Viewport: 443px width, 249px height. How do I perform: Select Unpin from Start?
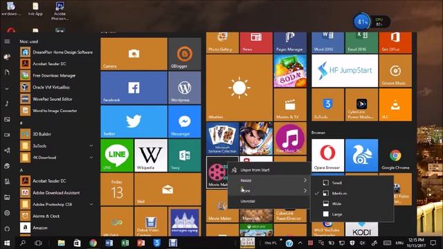[x=269, y=170]
